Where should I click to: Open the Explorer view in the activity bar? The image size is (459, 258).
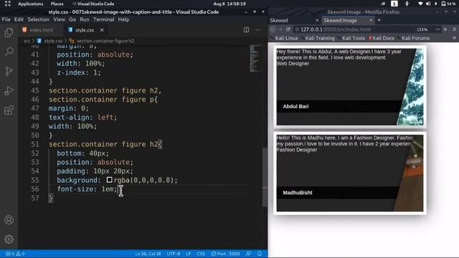(9, 32)
